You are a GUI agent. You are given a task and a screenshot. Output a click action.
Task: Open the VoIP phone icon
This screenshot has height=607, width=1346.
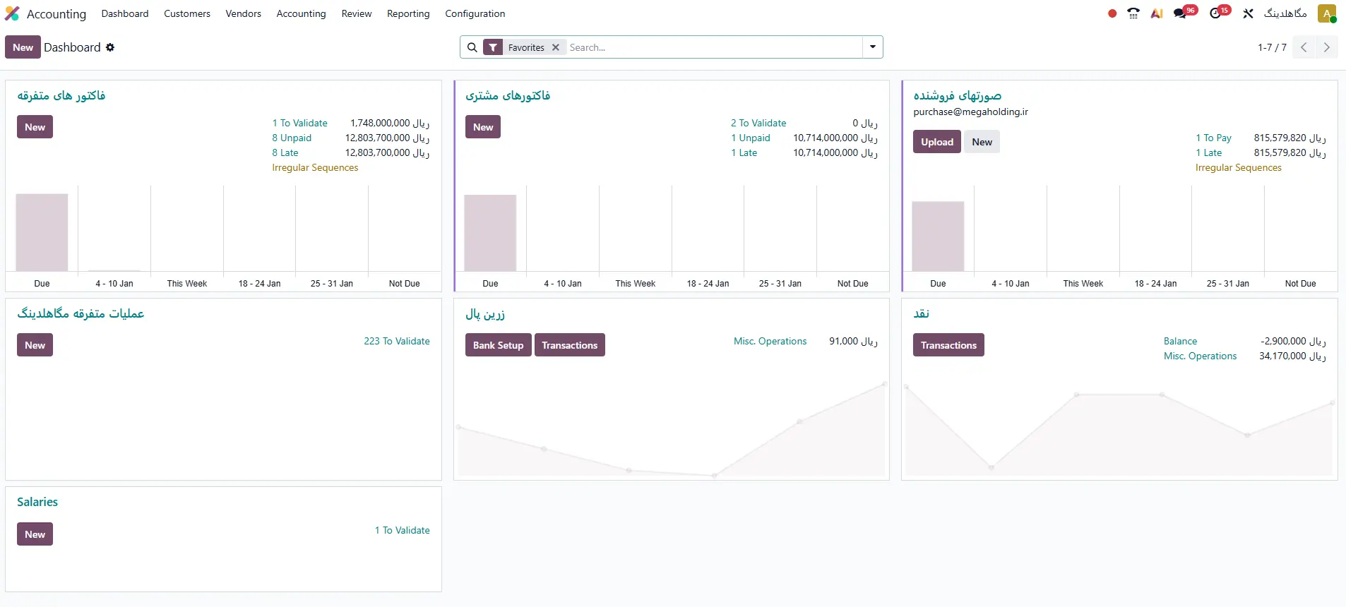(x=1133, y=13)
